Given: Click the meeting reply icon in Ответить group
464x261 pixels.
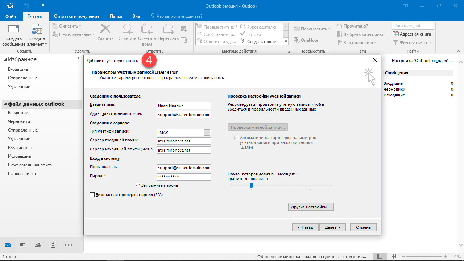Looking at the screenshot, I should click(x=184, y=29).
